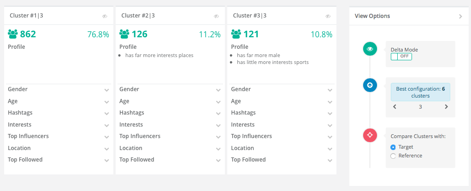Click the people icon beside 126

(124, 34)
